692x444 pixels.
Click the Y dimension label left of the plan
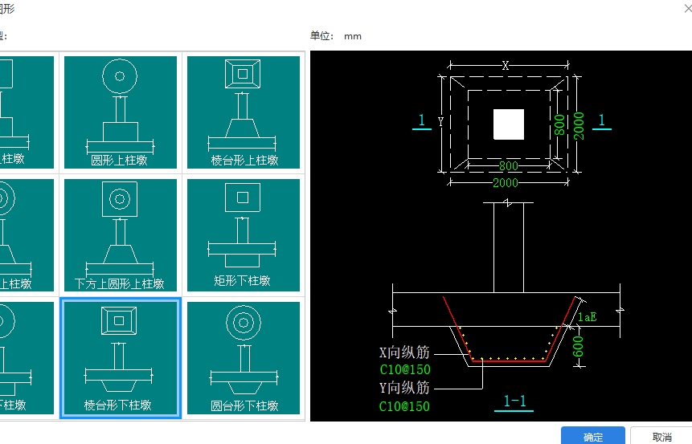click(x=440, y=121)
